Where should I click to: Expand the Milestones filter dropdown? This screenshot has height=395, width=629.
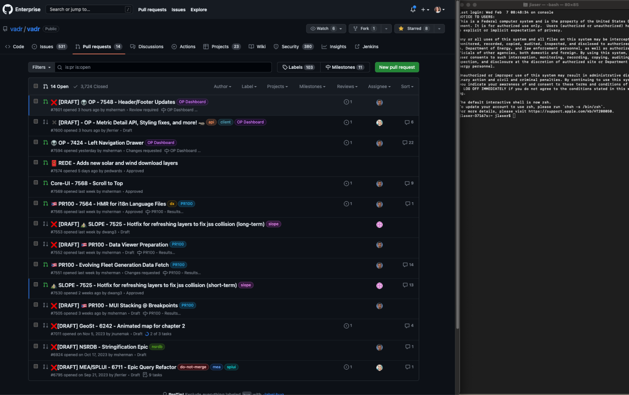(x=312, y=87)
